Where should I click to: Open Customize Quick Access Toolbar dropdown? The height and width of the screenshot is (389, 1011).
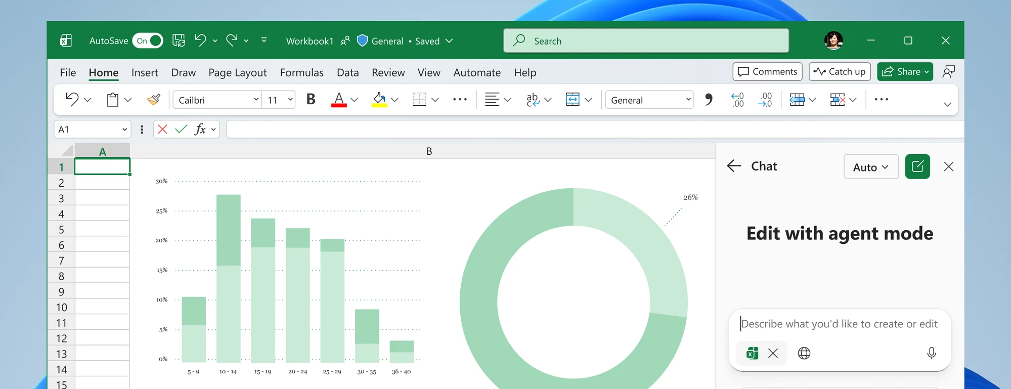tap(264, 40)
